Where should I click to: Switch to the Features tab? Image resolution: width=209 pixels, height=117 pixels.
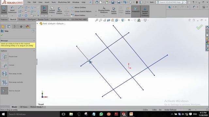click(x=4, y=19)
